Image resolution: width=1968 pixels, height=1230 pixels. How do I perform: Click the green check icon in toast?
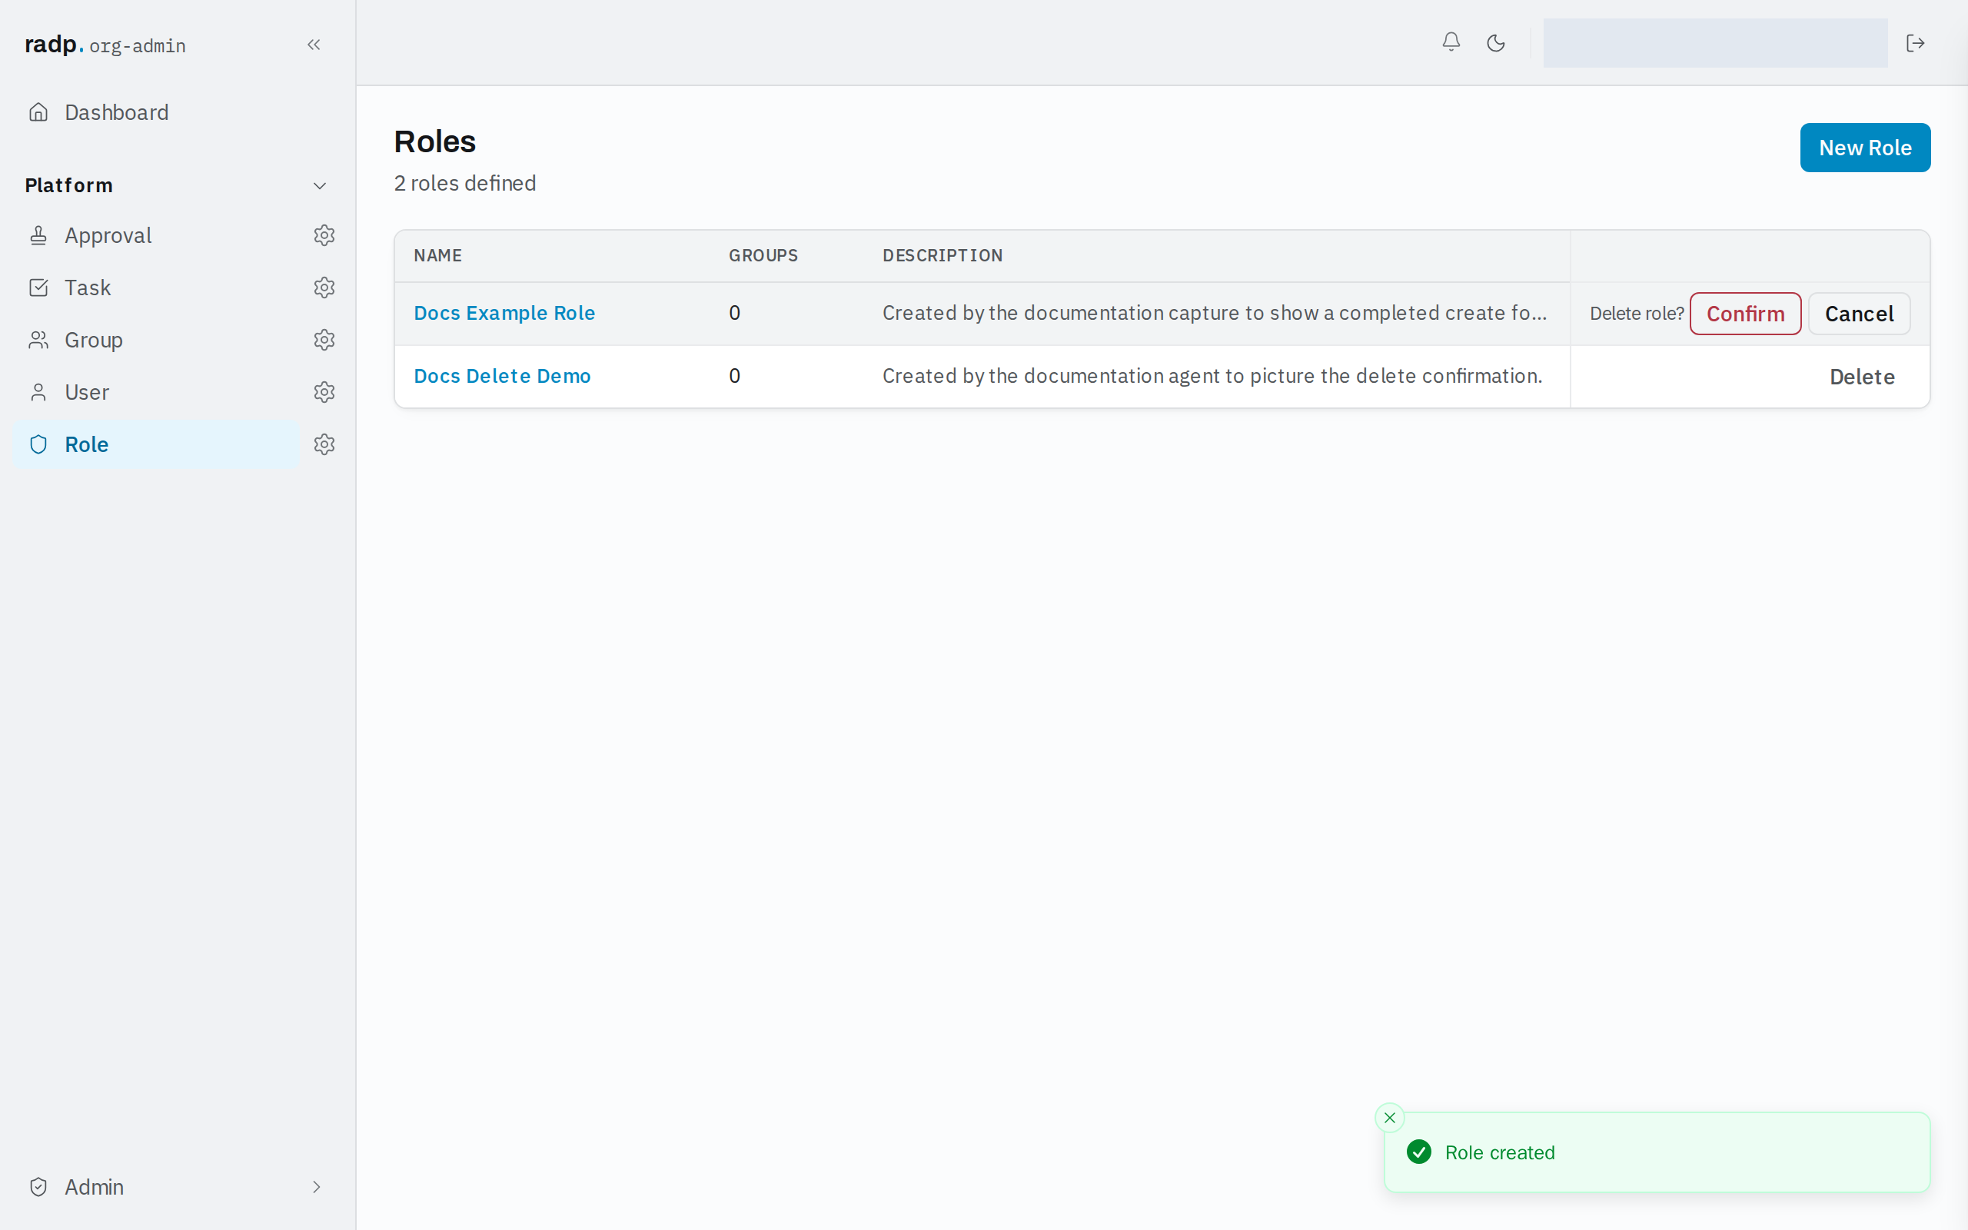click(1419, 1152)
